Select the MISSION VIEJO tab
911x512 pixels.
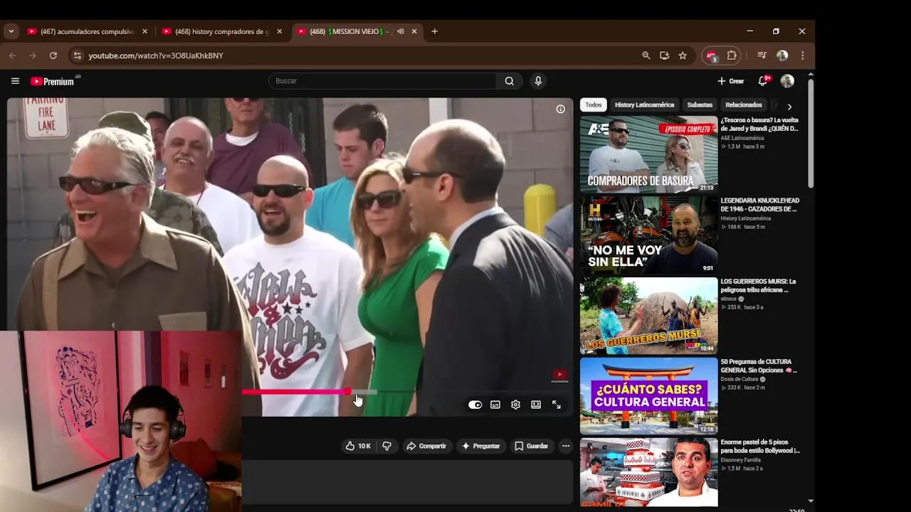click(351, 31)
